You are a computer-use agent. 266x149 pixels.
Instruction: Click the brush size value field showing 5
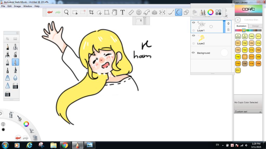(140, 21)
